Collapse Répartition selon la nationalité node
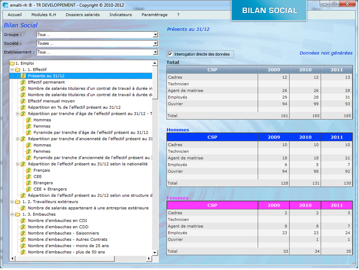Image resolution: width=359 pixels, height=270 pixels. pos(18,164)
